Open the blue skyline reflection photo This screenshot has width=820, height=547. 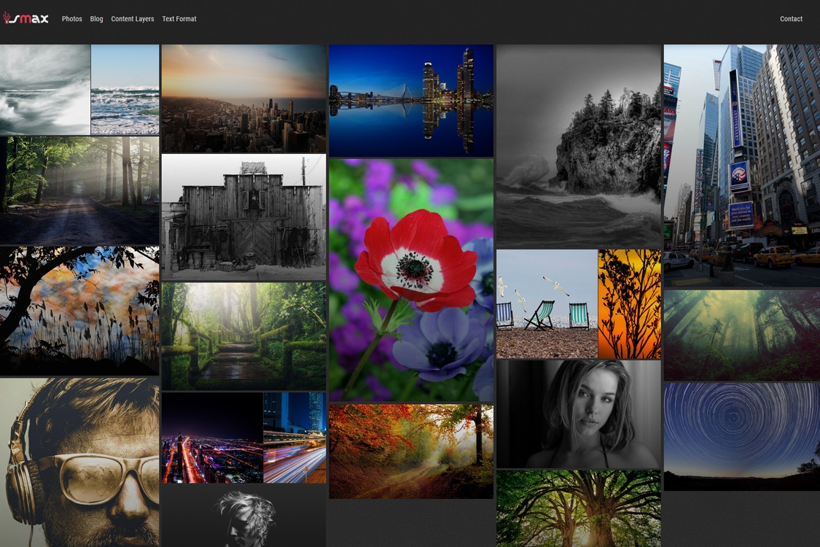(x=411, y=101)
